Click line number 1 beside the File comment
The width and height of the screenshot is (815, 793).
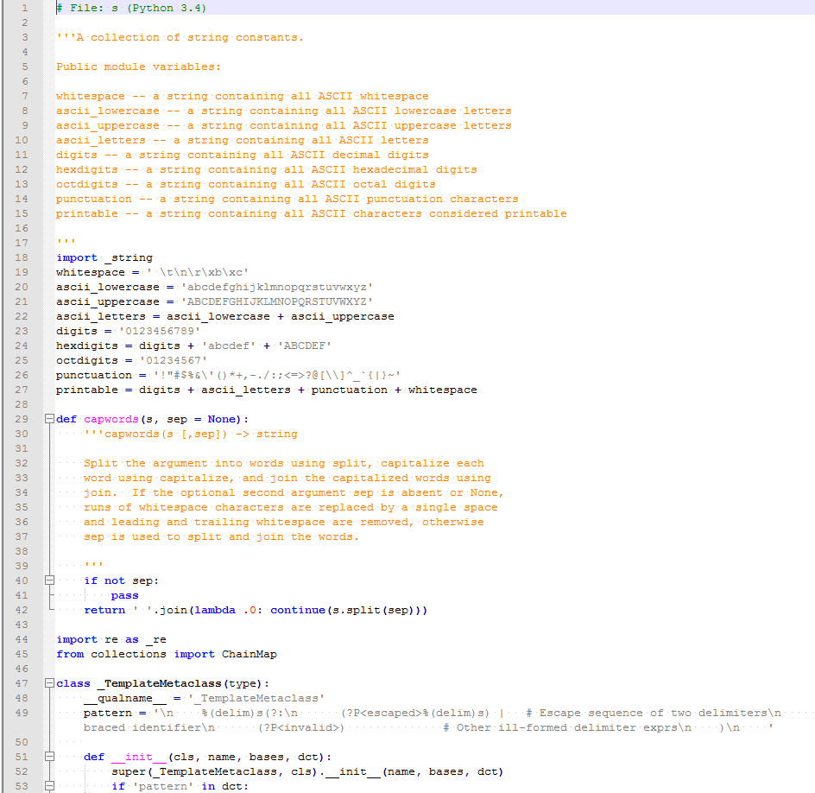(x=23, y=8)
